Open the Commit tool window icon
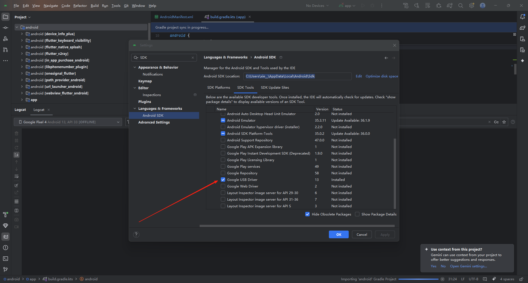This screenshot has width=528, height=283. tap(5, 28)
